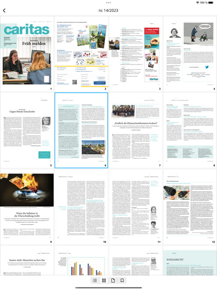Tap the Wi-Fi status icon
The image size is (217, 290).
click(x=197, y=2)
